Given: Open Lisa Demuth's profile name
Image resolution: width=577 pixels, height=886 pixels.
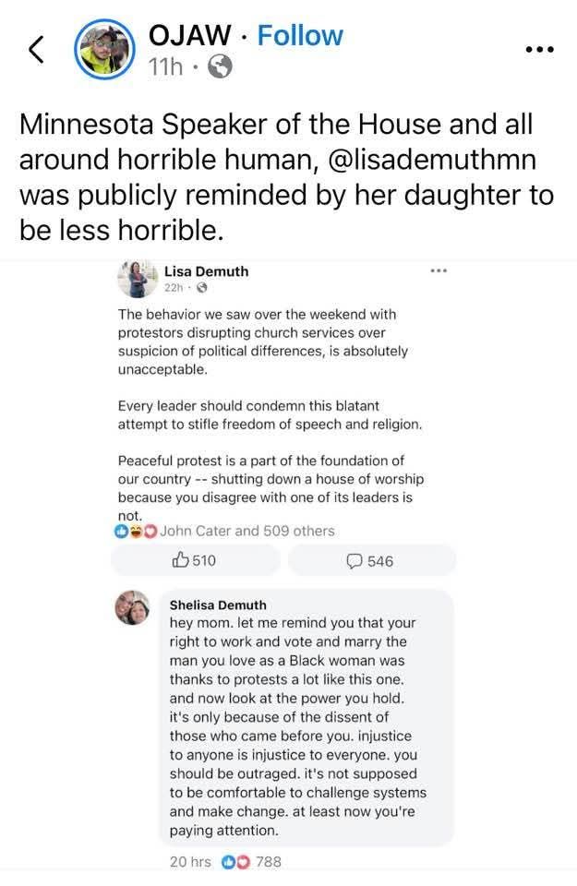Looking at the screenshot, I should (x=207, y=271).
